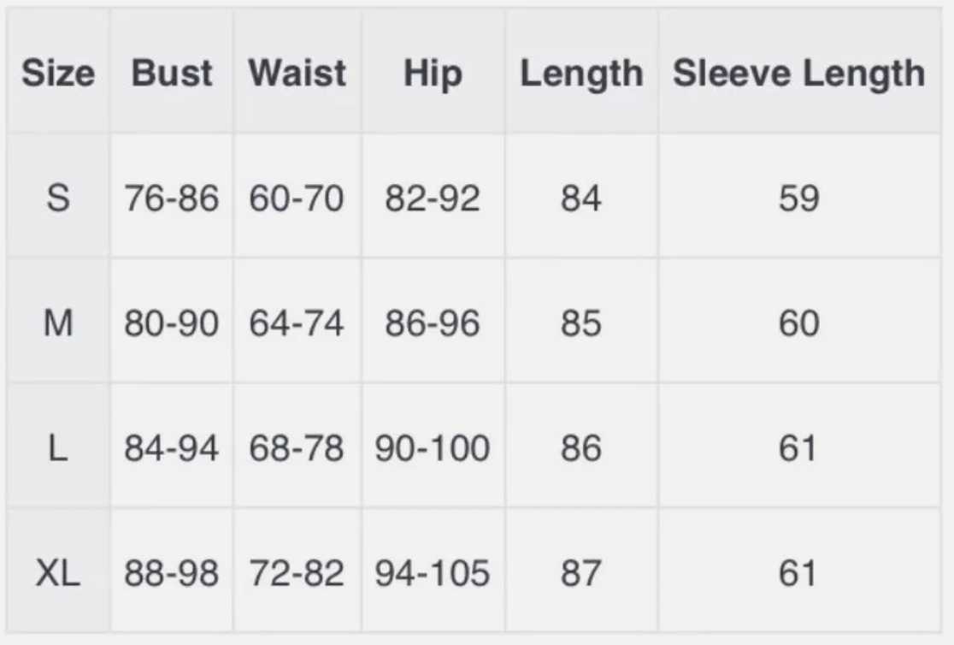954x645 pixels.
Task: Select bust value 88-98 for XL
Action: point(172,573)
